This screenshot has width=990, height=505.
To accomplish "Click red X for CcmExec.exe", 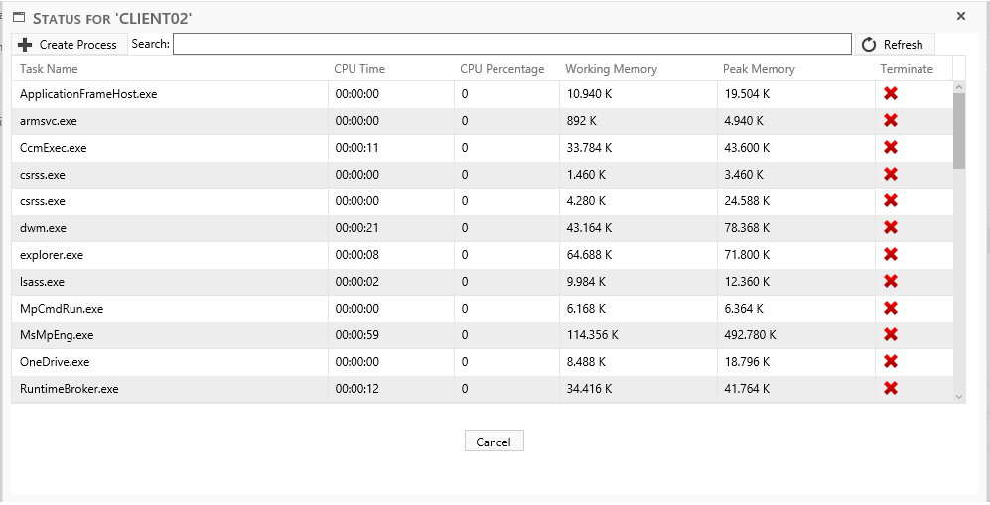I will [x=891, y=148].
